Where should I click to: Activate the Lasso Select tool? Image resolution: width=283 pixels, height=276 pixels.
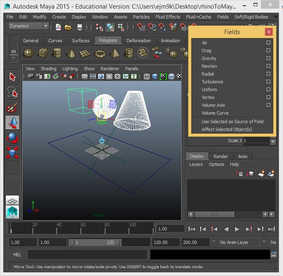pyautogui.click(x=12, y=92)
